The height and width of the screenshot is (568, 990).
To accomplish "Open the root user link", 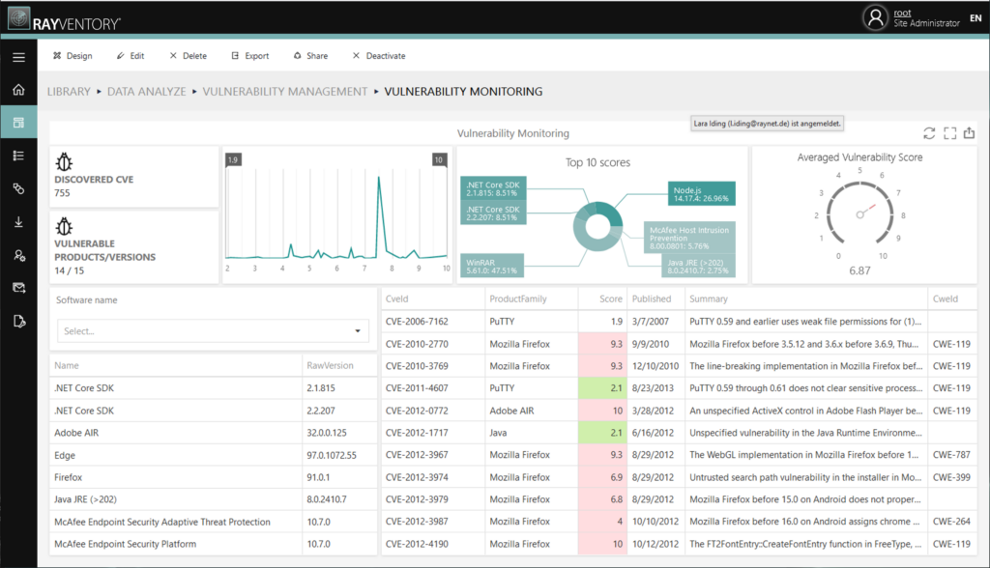I will click(x=902, y=13).
